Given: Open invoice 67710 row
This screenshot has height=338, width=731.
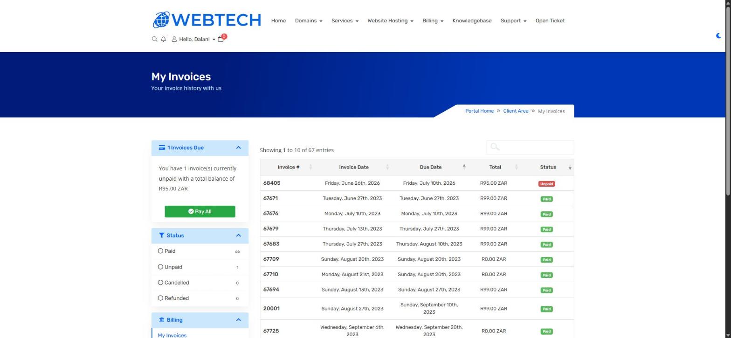Looking at the screenshot, I should tap(417, 274).
